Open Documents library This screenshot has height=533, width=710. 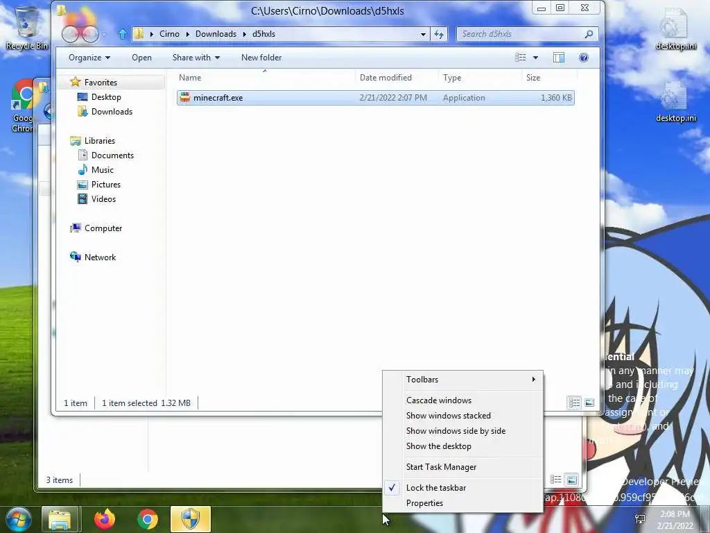pos(112,155)
